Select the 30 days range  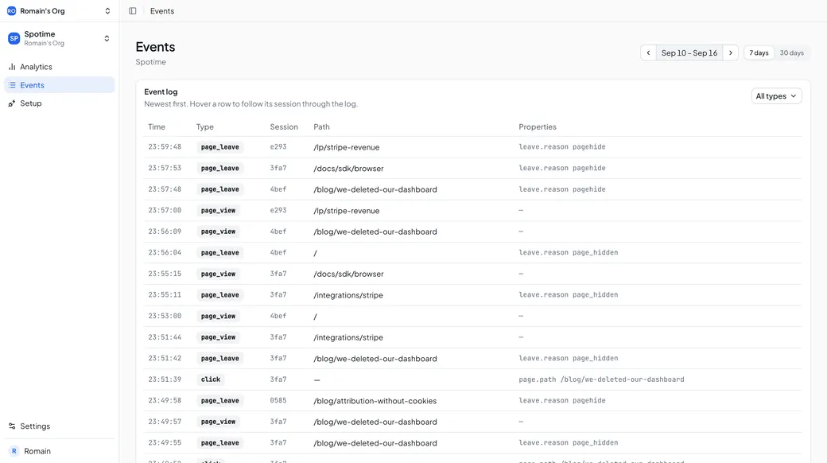[792, 53]
